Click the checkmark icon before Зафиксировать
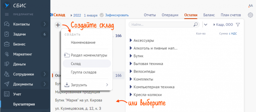256x112 pixels. tap(102, 15)
